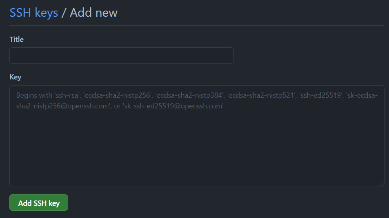
Task: Click the Key textarea resize handle
Action: tap(381, 184)
